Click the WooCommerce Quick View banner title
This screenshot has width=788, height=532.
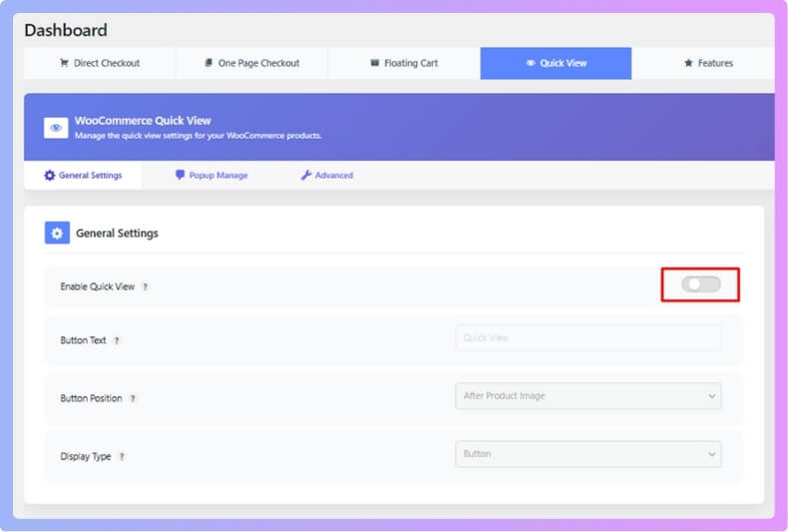point(143,121)
